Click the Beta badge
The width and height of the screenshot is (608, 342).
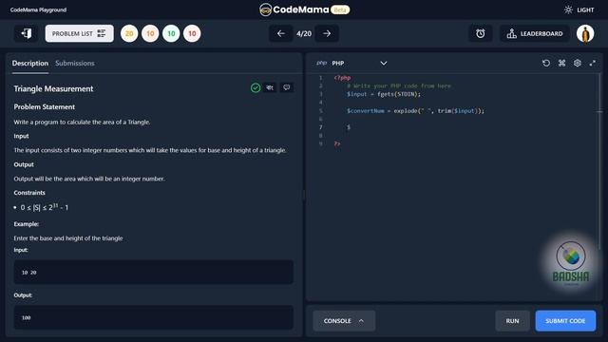tap(340, 9)
